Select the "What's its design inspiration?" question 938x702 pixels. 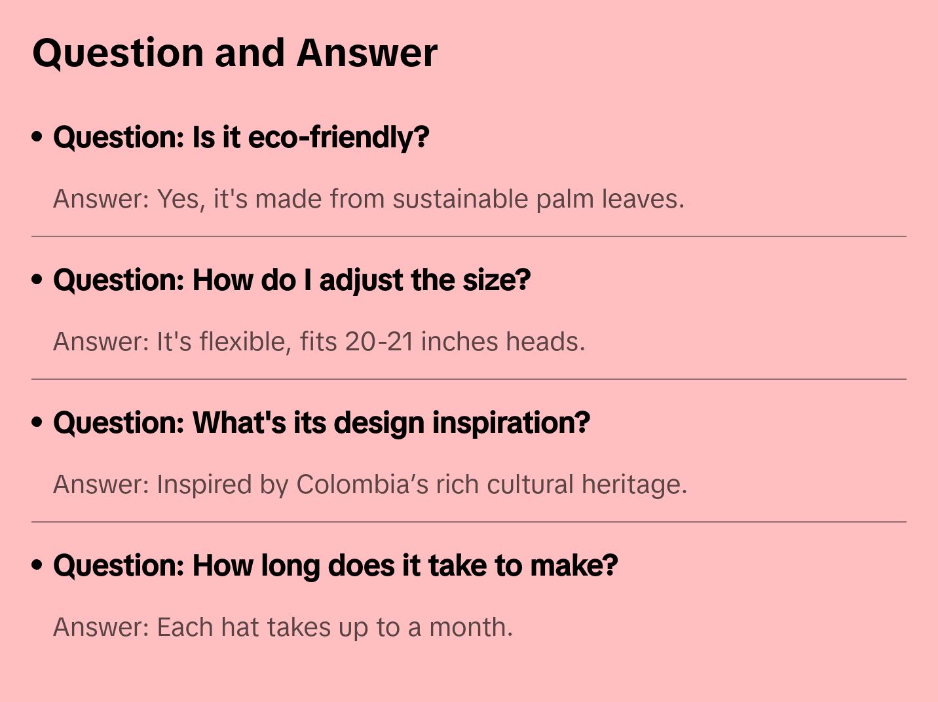point(322,423)
